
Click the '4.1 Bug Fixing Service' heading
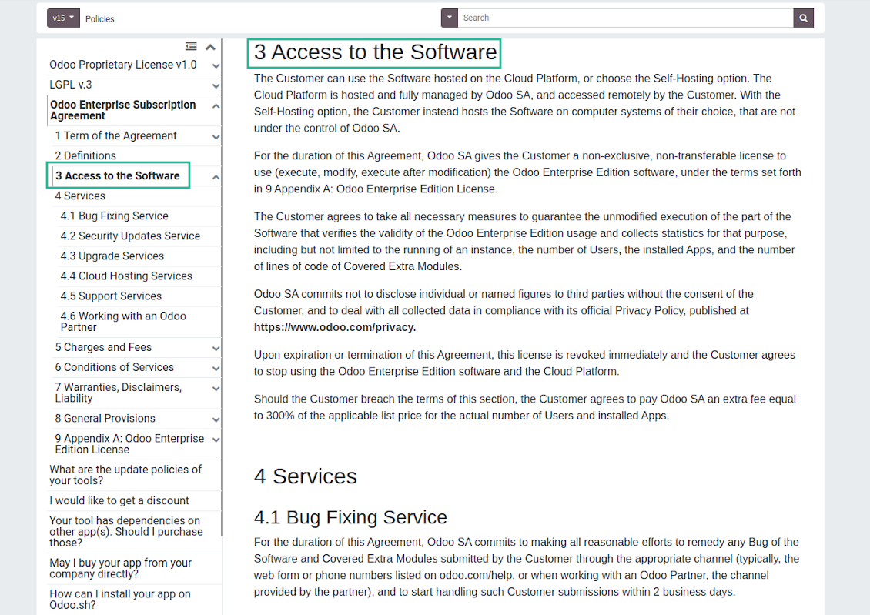[x=350, y=516]
